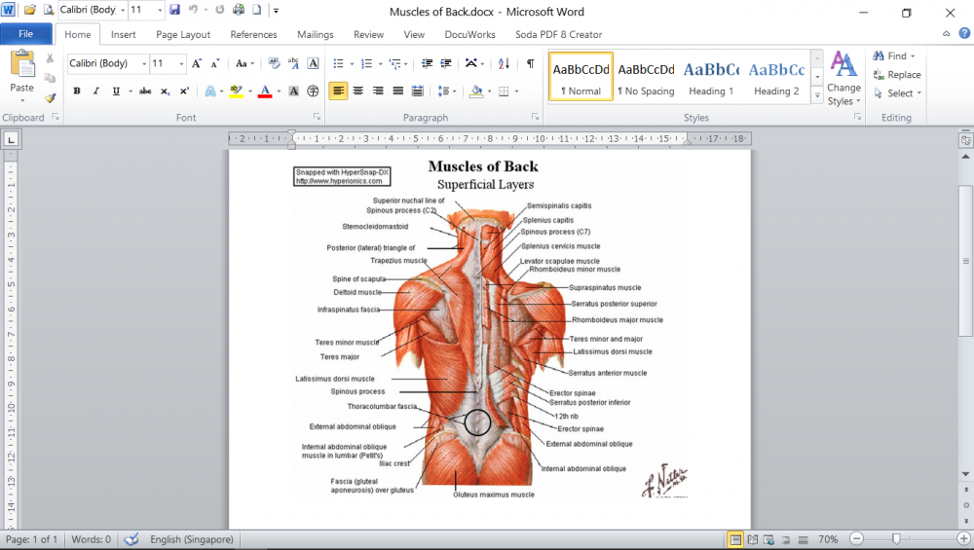Click the Cut scissors icon
The image size is (974, 550).
(50, 59)
